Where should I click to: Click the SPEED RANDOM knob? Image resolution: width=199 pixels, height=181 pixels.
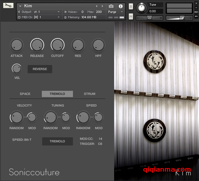[x=83, y=117]
